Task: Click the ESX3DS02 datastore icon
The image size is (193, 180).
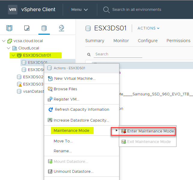Action: 19,77
